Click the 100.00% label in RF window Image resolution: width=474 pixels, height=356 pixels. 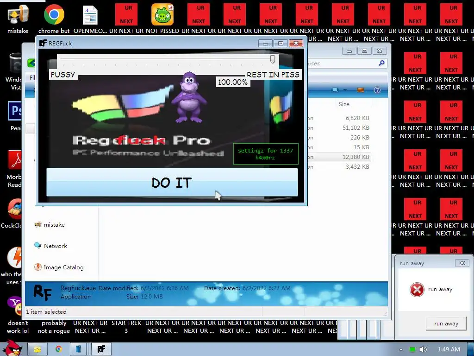233,82
